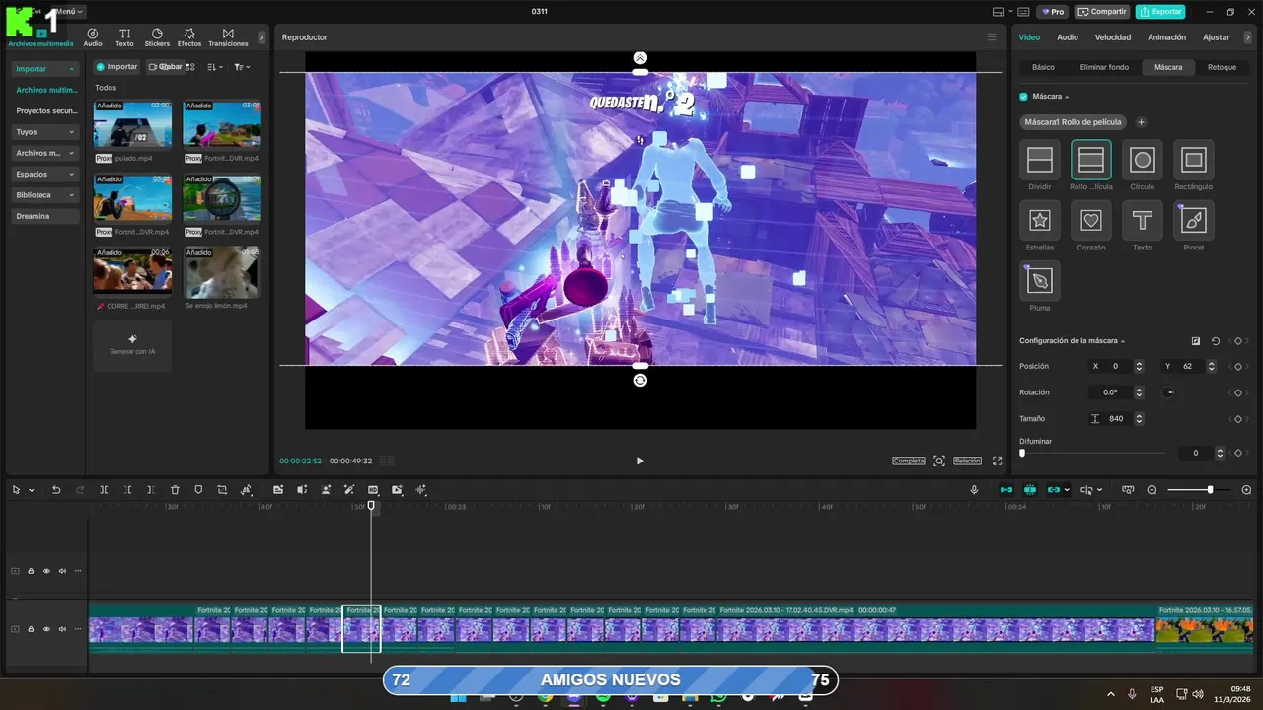Open the media filter dropdown

[243, 67]
